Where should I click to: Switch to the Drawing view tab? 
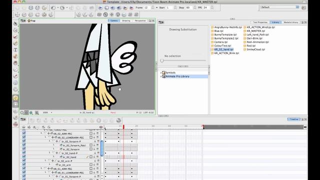pyautogui.click(x=126, y=20)
